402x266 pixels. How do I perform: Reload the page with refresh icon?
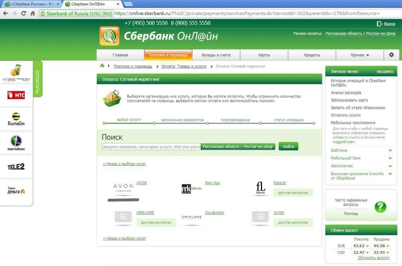pos(23,13)
